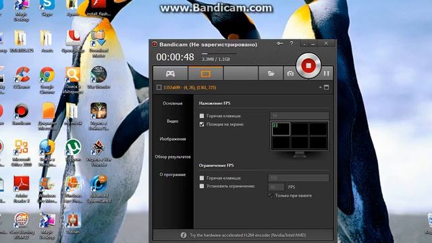This screenshot has height=243, width=432.
Task: Select top-right FPS position cell
Action: pyautogui.click(x=318, y=129)
